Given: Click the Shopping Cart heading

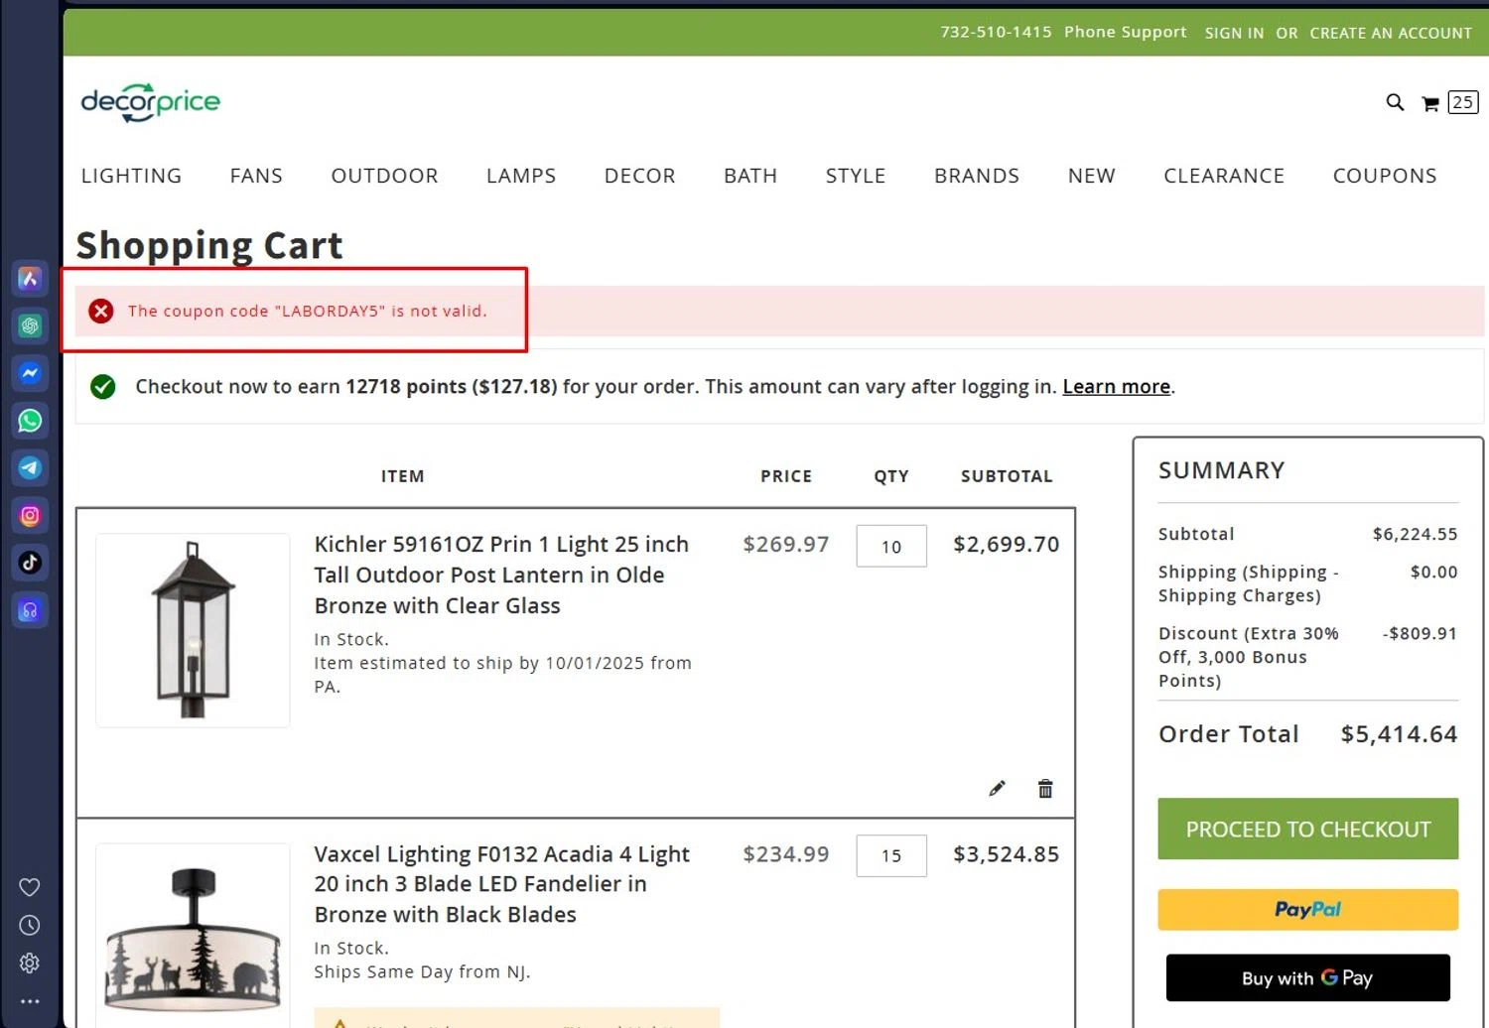Looking at the screenshot, I should coord(209,245).
